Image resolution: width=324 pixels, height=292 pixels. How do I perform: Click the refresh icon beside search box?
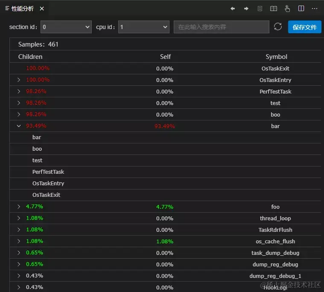coord(278,26)
